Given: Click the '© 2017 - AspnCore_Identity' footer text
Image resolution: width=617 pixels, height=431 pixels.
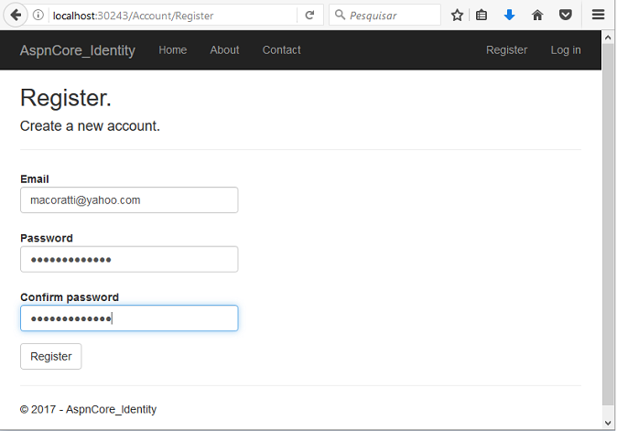Looking at the screenshot, I should [88, 409].
